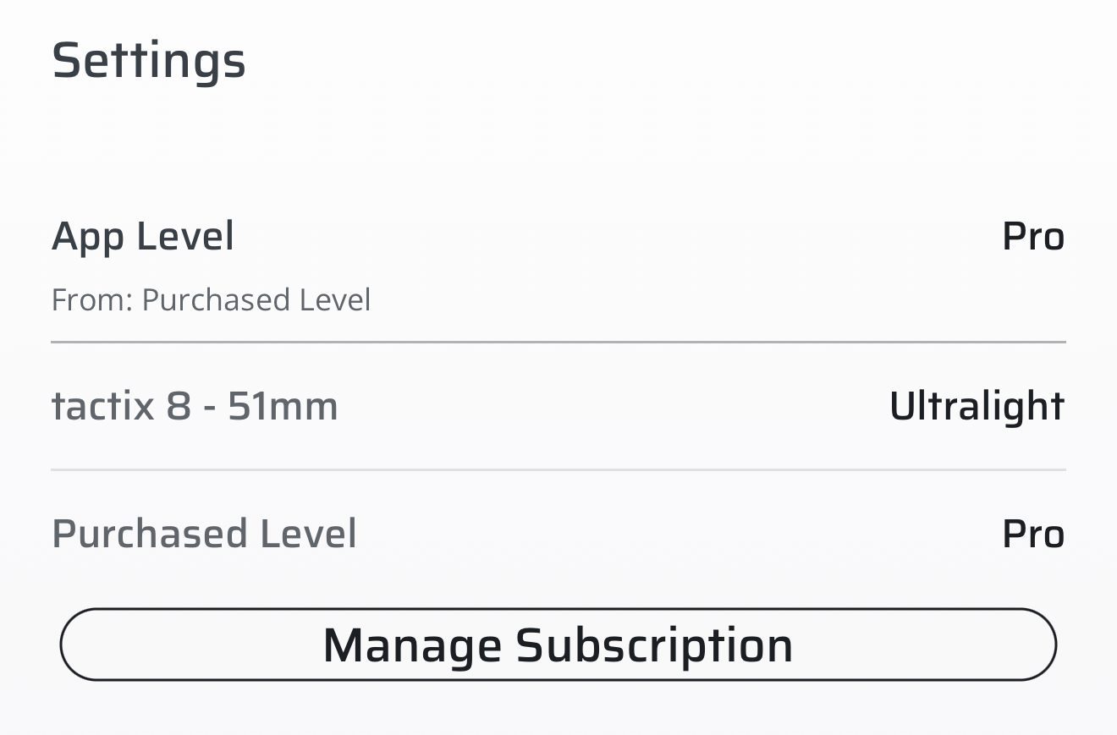Viewport: 1117px width, 735px height.
Task: Click the divider line below tactix 8 row
Action: pos(558,469)
